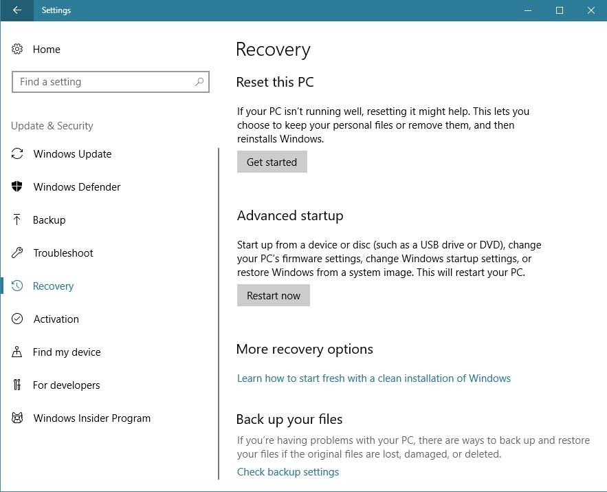Go to the Backup section
The width and height of the screenshot is (607, 492).
[49, 220]
